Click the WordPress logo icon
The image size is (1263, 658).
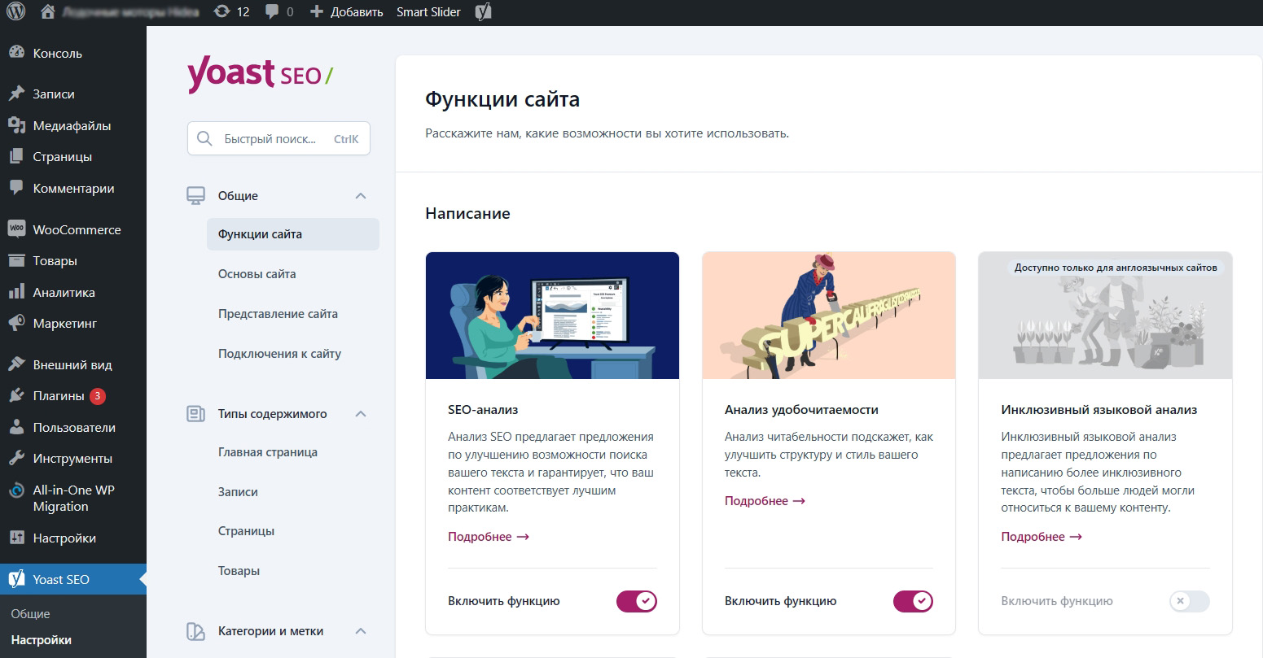[16, 11]
